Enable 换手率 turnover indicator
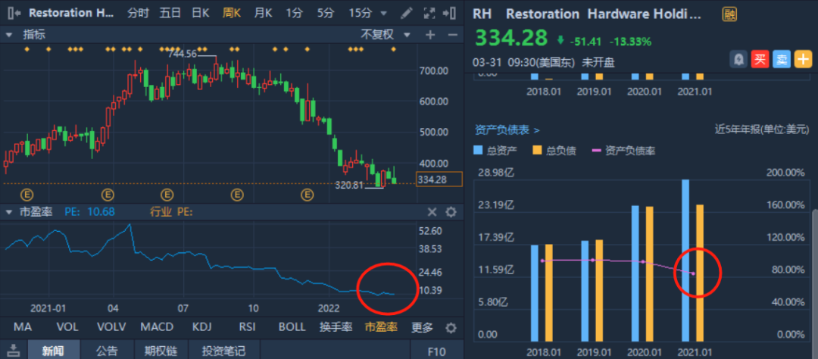 335,327
